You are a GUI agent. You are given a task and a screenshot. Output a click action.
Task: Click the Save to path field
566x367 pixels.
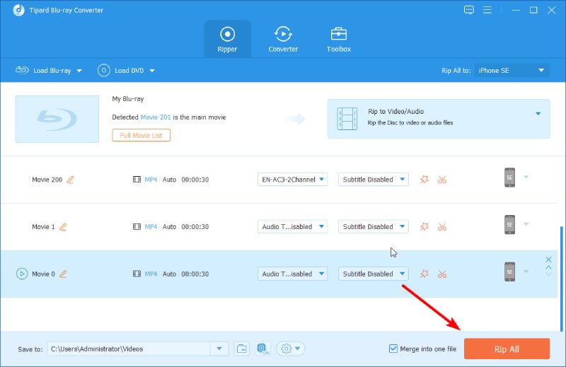pyautogui.click(x=129, y=349)
